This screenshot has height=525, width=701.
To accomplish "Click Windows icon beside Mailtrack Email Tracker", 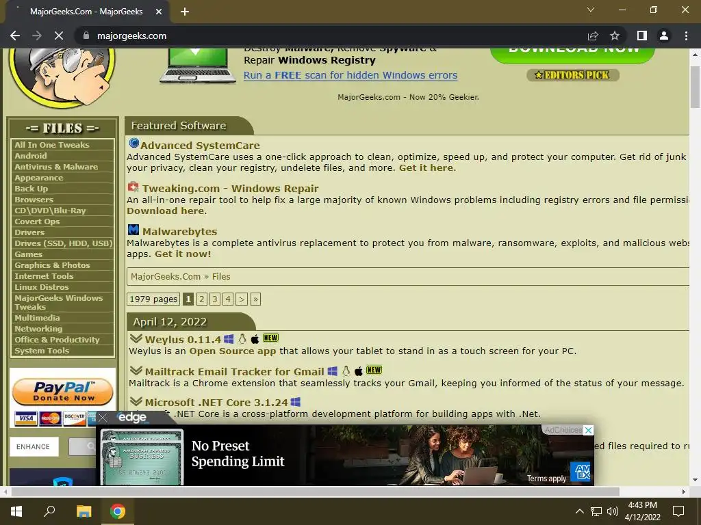I will coord(333,371).
